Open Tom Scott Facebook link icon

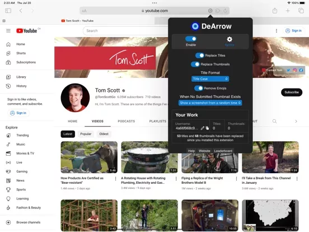point(301,70)
